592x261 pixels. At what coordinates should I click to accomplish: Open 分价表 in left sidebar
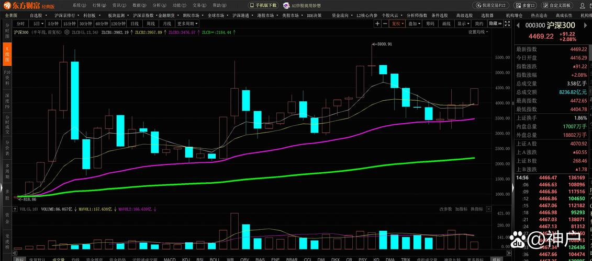[x=7, y=148]
